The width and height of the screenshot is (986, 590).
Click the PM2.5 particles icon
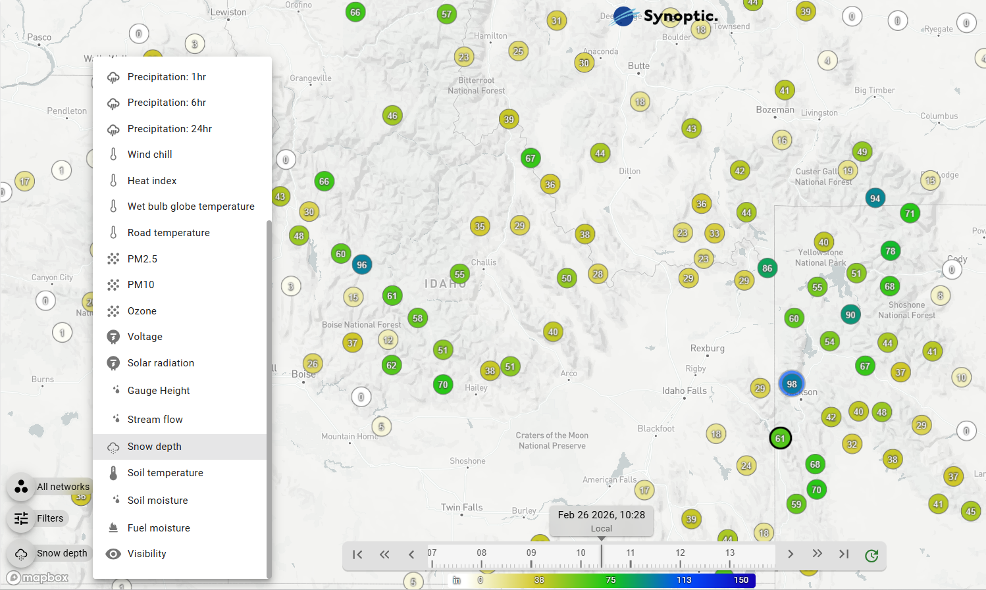pos(113,258)
